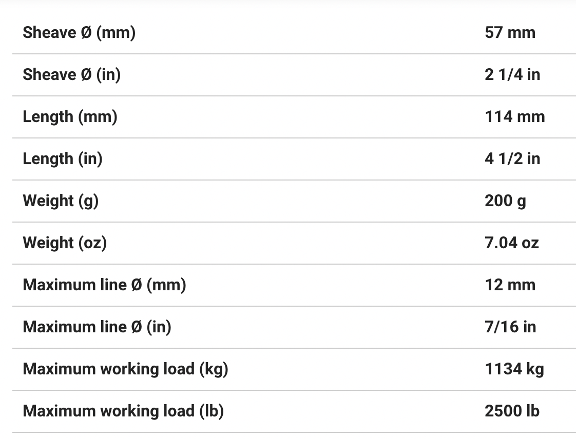The width and height of the screenshot is (576, 439).
Task: Select the 57 mm sheave value
Action: pos(510,33)
